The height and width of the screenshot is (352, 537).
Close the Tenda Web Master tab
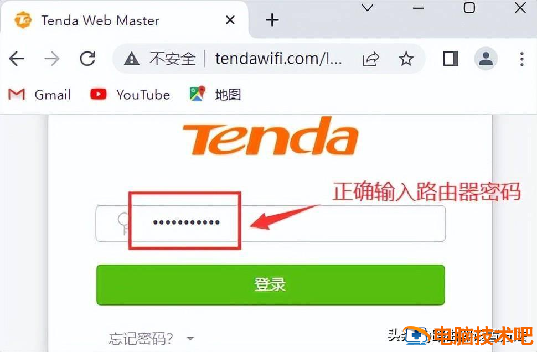tap(230, 20)
